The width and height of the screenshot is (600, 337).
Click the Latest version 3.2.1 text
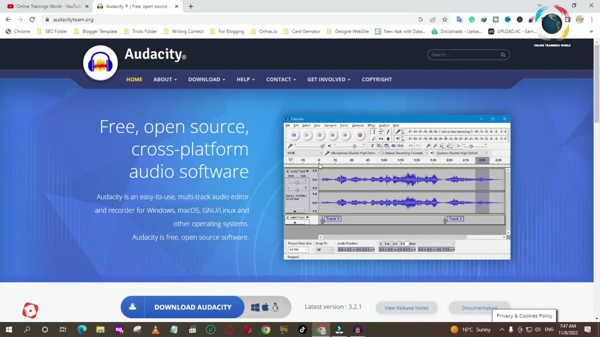[333, 307]
